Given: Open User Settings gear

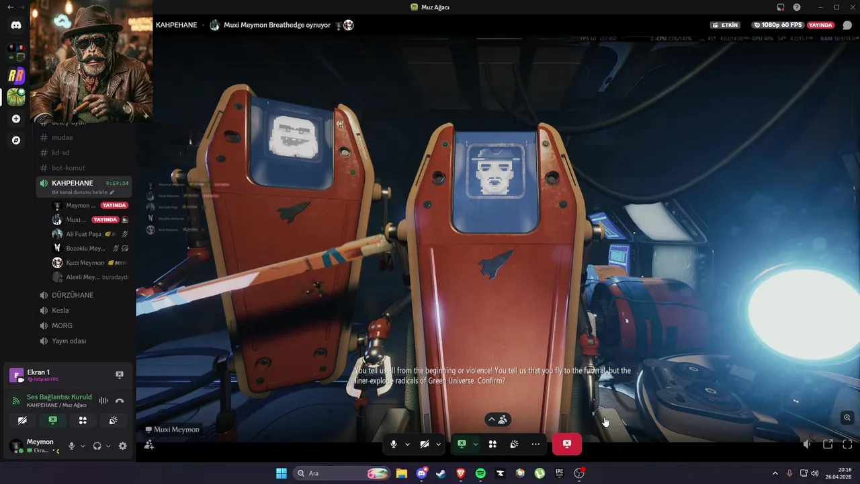Looking at the screenshot, I should tap(122, 446).
